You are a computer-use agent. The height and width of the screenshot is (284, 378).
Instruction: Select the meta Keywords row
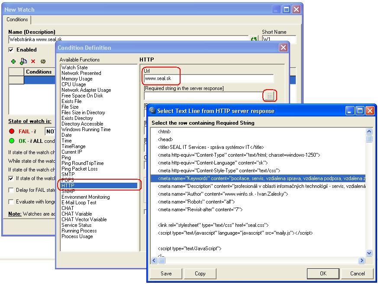point(258,178)
